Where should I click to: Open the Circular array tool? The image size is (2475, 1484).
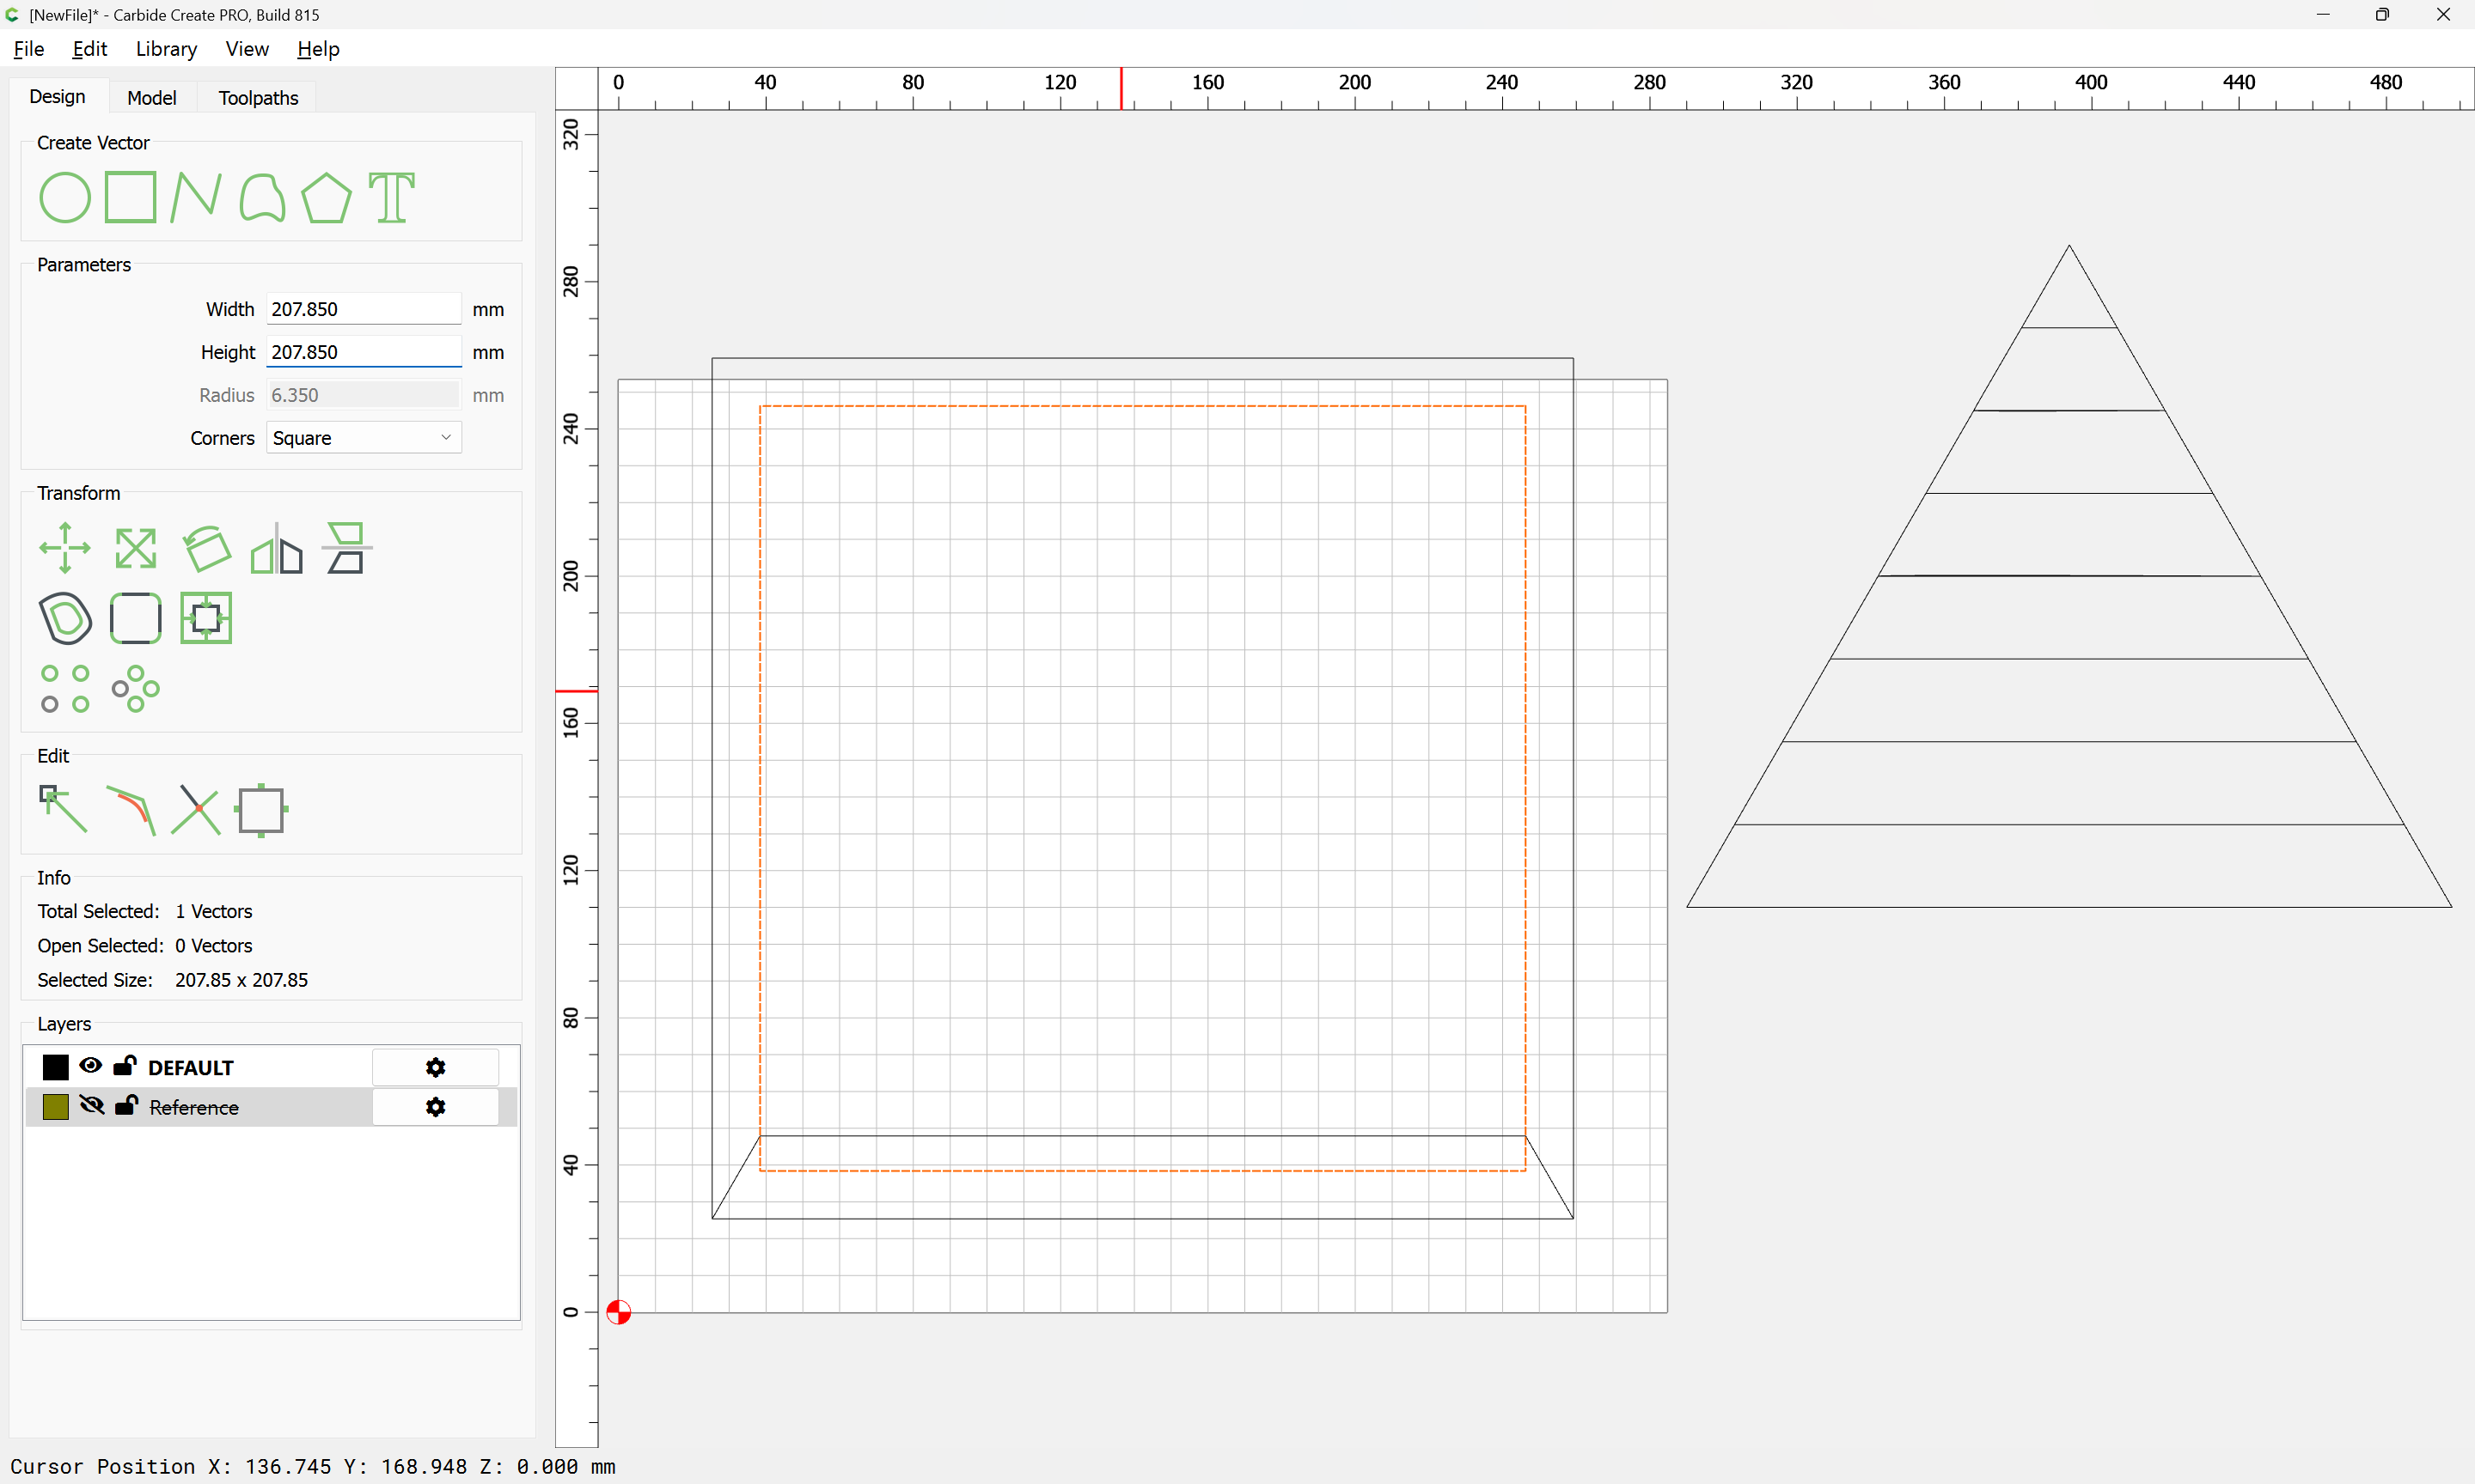136,689
